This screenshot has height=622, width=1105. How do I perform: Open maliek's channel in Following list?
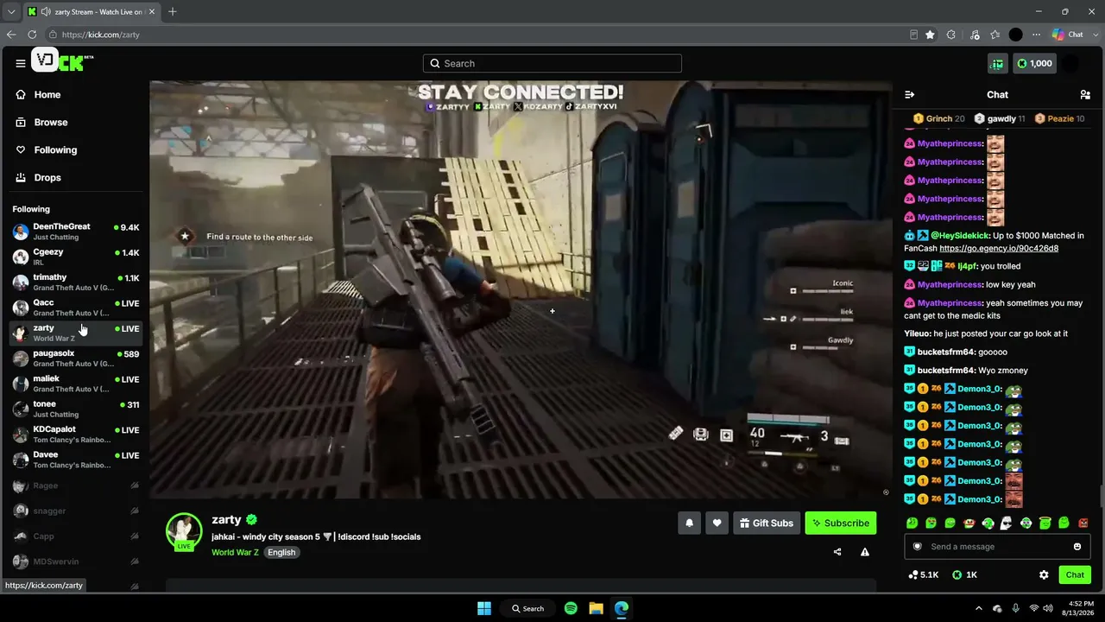pyautogui.click(x=76, y=384)
